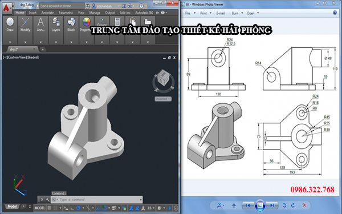
Task: Open the Modify panel in the ribbon
Action: click(25, 25)
